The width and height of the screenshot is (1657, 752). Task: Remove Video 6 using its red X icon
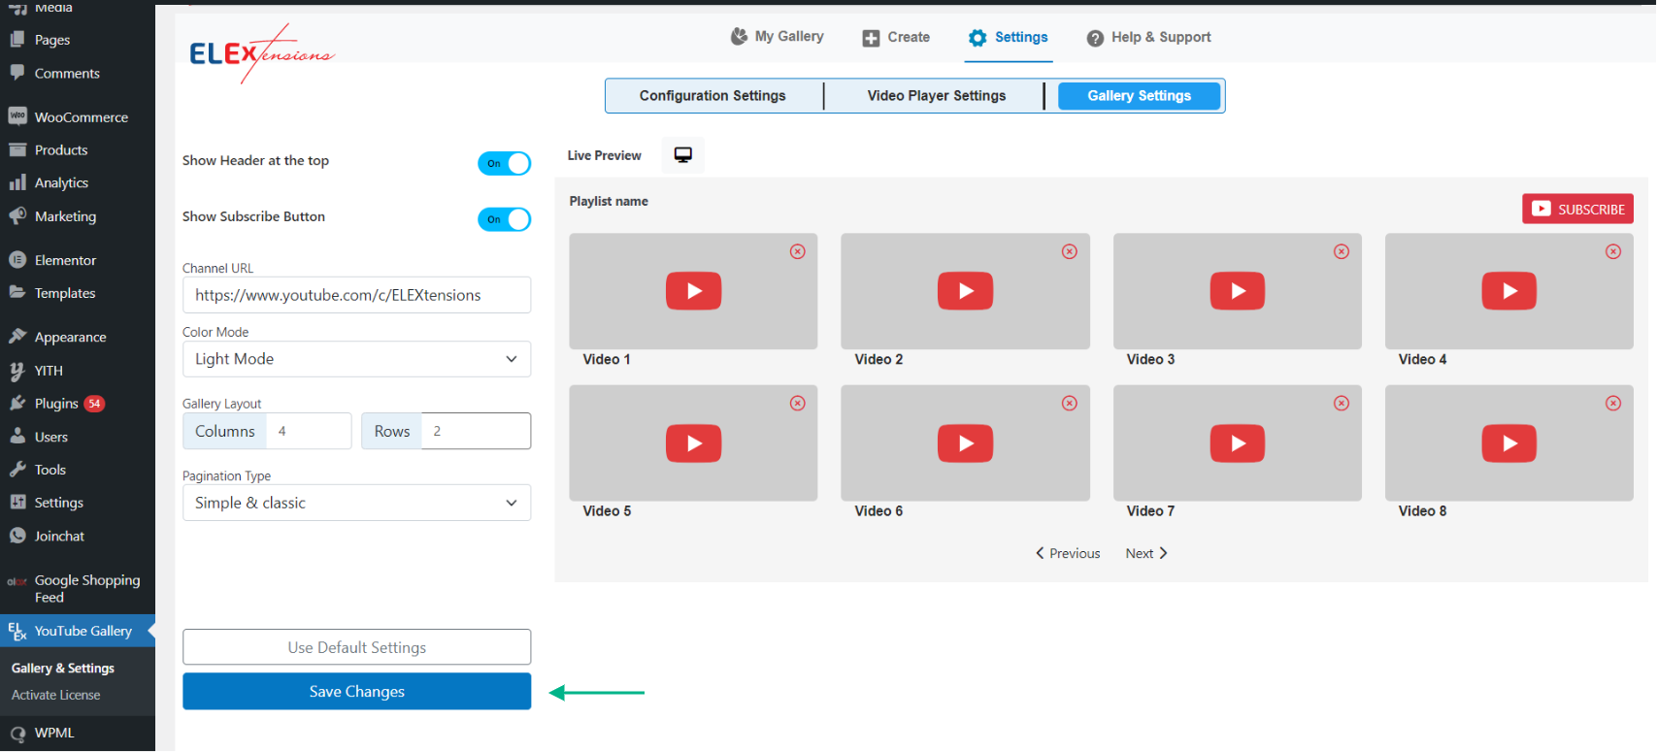(1070, 403)
